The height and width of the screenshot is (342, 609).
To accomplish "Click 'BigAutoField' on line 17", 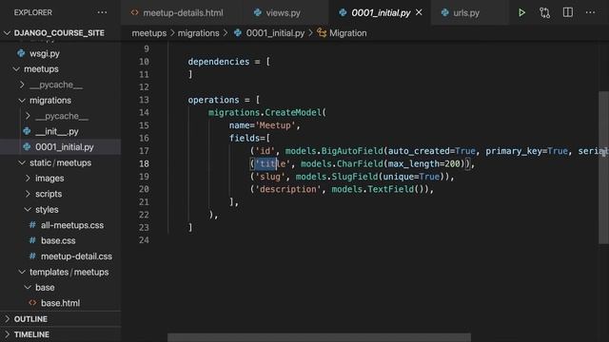I will point(352,151).
